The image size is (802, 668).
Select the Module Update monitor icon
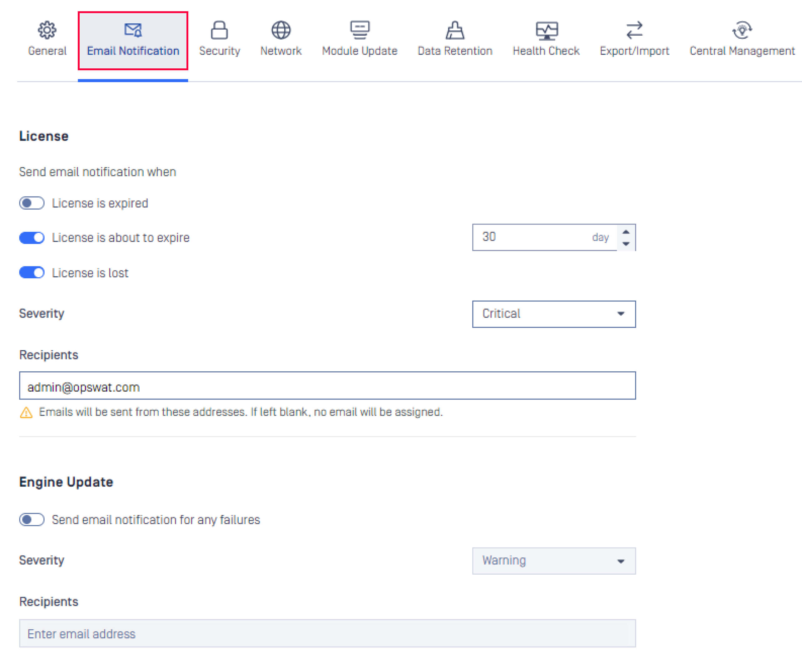tap(359, 30)
